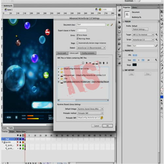The height and width of the screenshot is (164, 164).
Task: Click the Browse to Path folder icon
Action: coord(100,63)
